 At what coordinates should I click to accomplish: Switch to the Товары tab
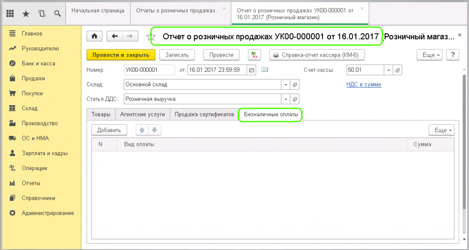tap(101, 114)
